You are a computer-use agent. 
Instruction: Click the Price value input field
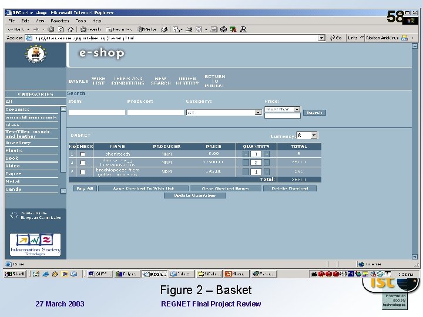[282, 116]
